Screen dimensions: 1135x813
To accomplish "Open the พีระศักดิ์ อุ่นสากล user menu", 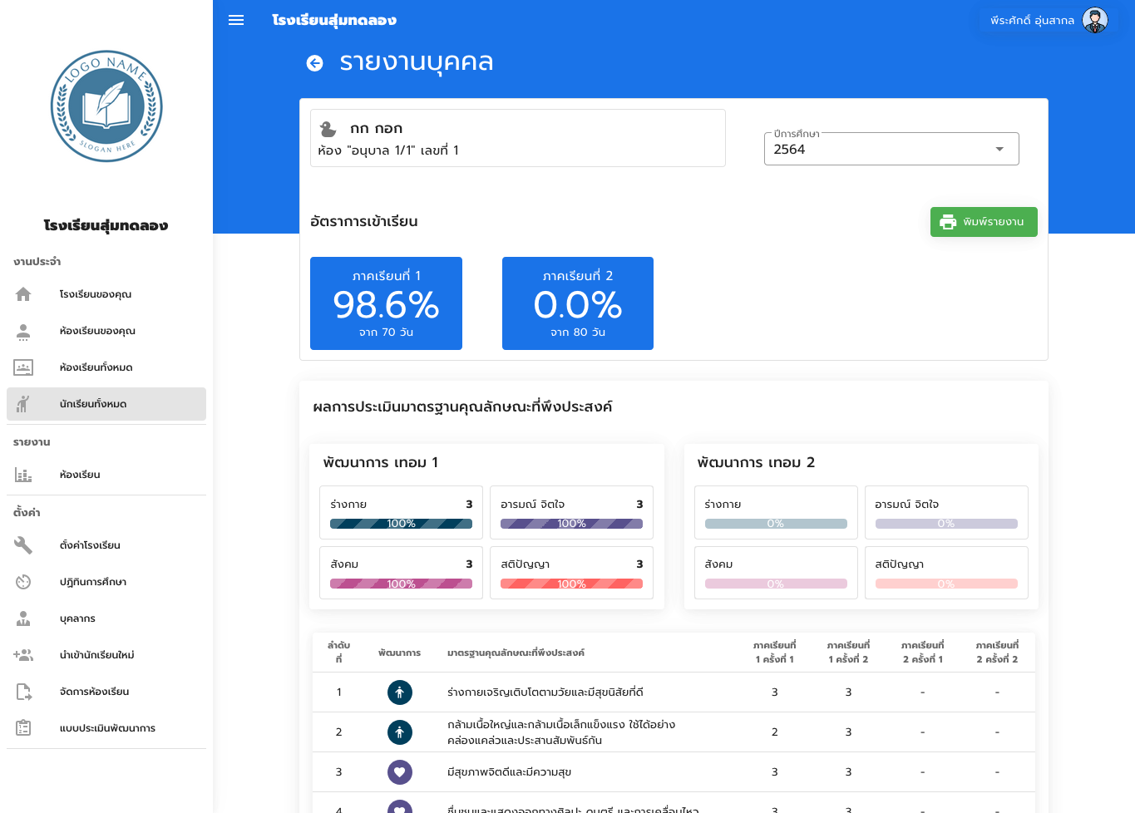I will (x=1032, y=20).
